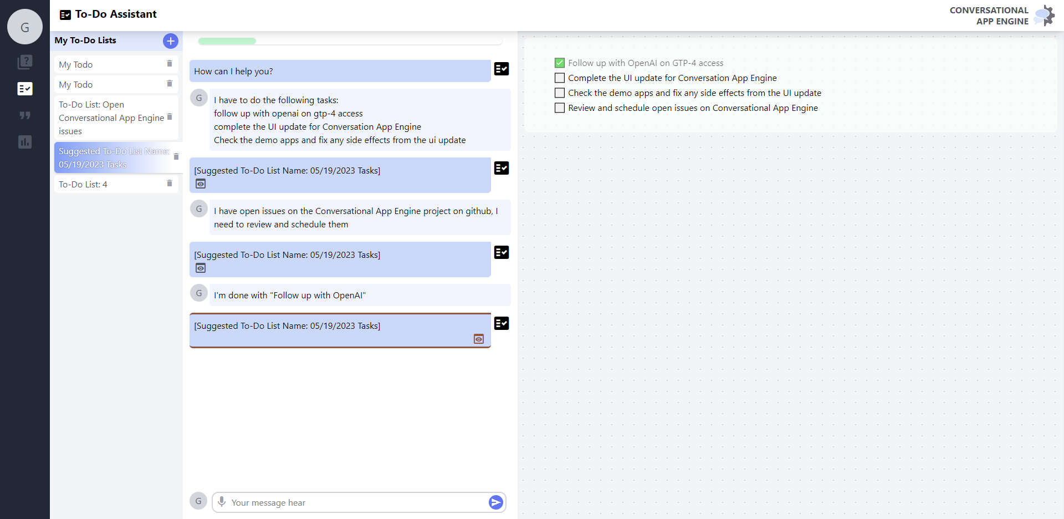Delete the first My Todo list

[170, 64]
